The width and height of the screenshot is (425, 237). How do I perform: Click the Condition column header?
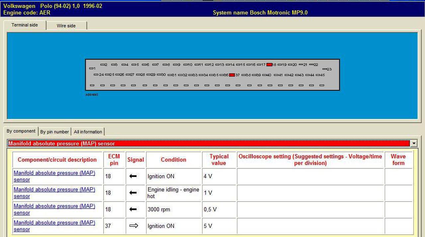click(174, 160)
